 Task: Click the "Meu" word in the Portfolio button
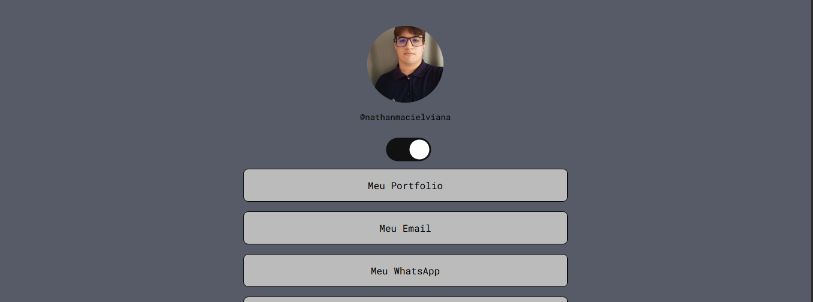[377, 186]
